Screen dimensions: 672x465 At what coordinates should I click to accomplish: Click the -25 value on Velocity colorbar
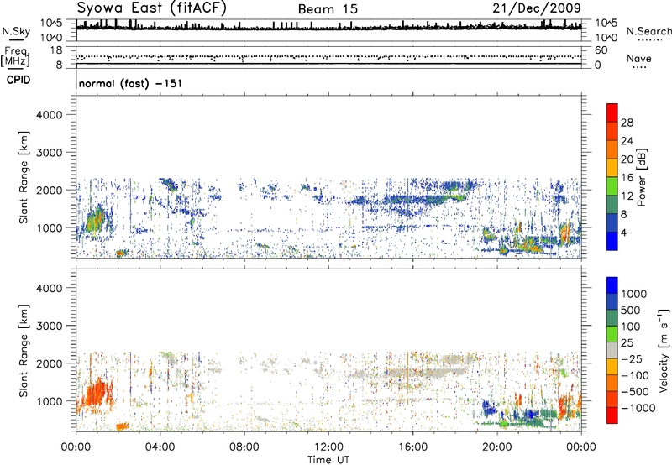coord(629,359)
